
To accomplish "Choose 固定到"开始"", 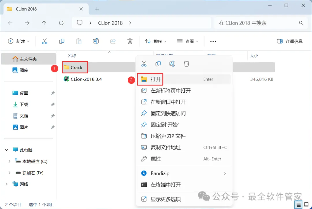I will coord(184,125).
